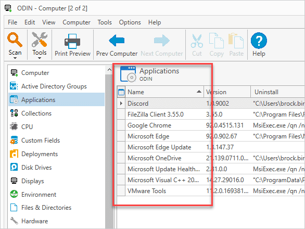Image resolution: width=305 pixels, height=229 pixels.
Task: Select Hardware in the sidebar
Action: tap(56, 221)
